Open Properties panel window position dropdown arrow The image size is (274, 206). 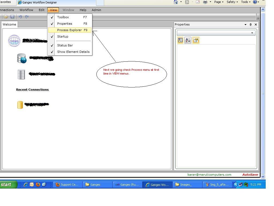pos(246,25)
